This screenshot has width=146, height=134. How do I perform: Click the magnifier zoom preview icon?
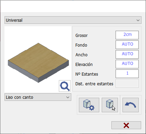(65, 86)
